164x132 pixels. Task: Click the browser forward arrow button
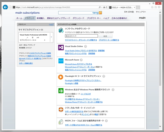tap(10, 7)
